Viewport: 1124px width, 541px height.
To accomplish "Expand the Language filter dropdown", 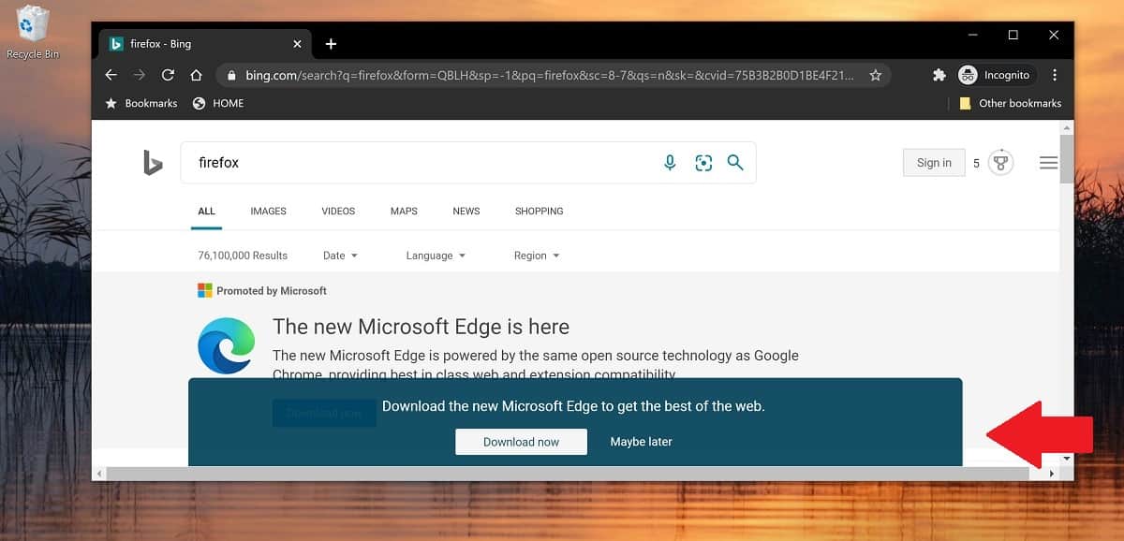I will 436,256.
